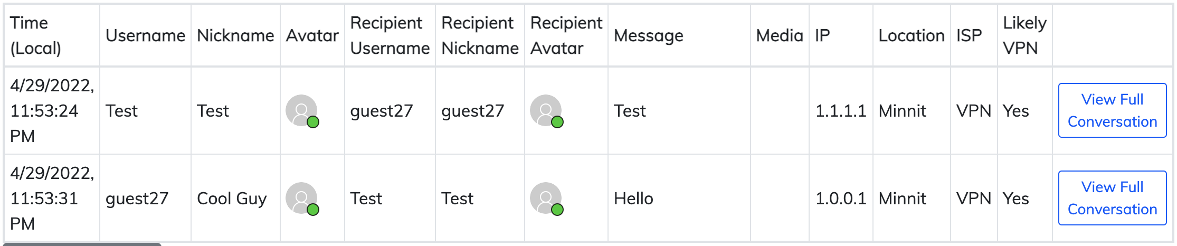Click the Cool Guy nickname cell

coord(232,198)
